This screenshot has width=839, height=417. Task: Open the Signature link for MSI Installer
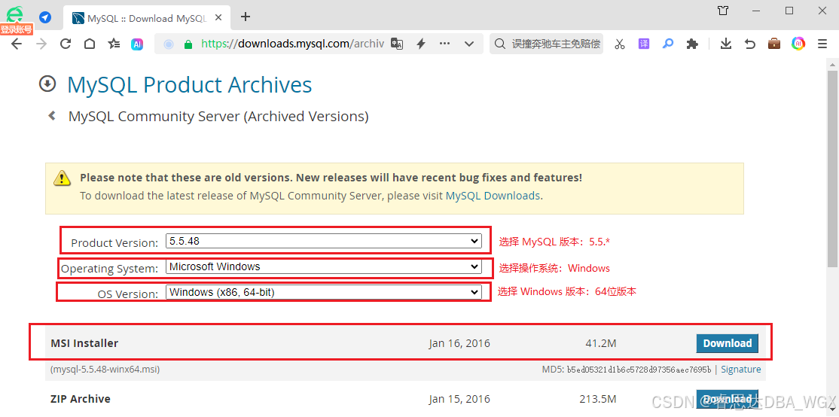(740, 370)
